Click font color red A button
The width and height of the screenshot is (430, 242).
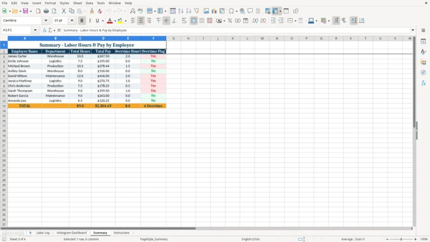(x=110, y=21)
